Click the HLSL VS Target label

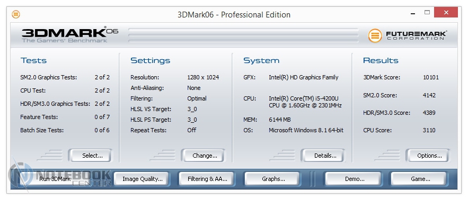[x=151, y=109]
